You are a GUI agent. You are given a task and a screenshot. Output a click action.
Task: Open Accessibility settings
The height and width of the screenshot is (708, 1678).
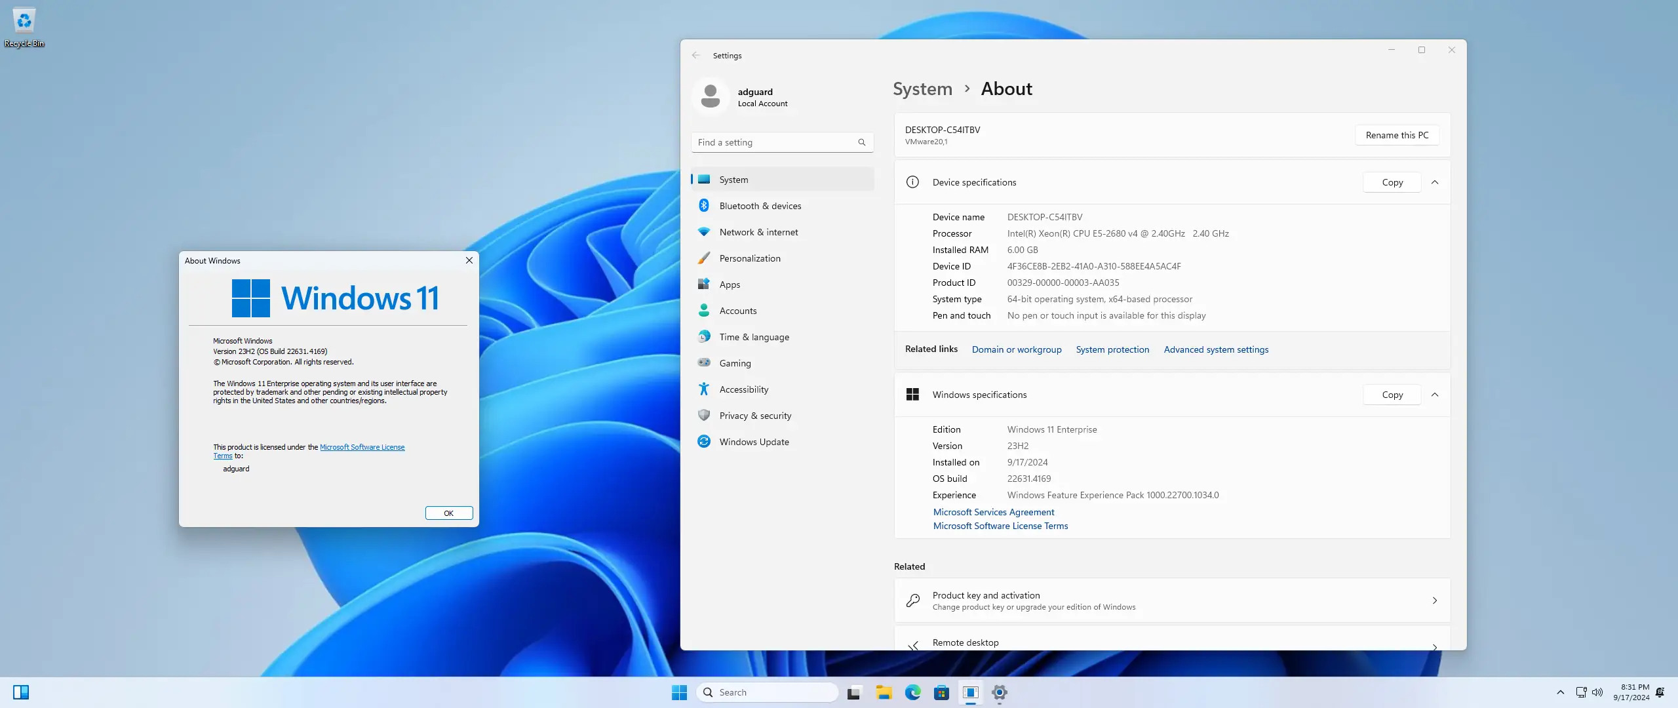coord(743,389)
